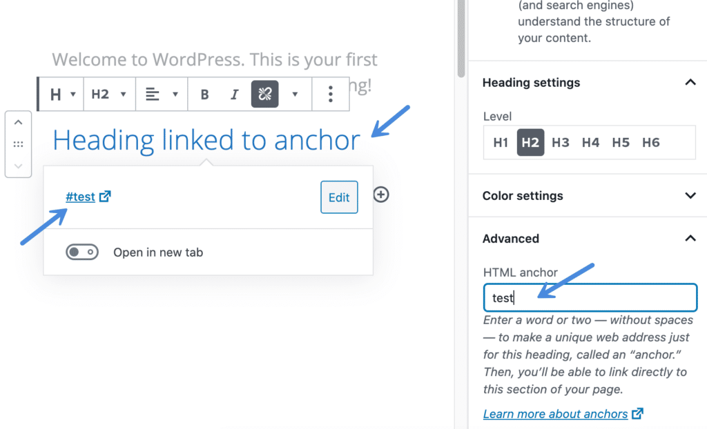This screenshot has height=429, width=707.
Task: Click the unlink chain icon
Action: [x=264, y=94]
